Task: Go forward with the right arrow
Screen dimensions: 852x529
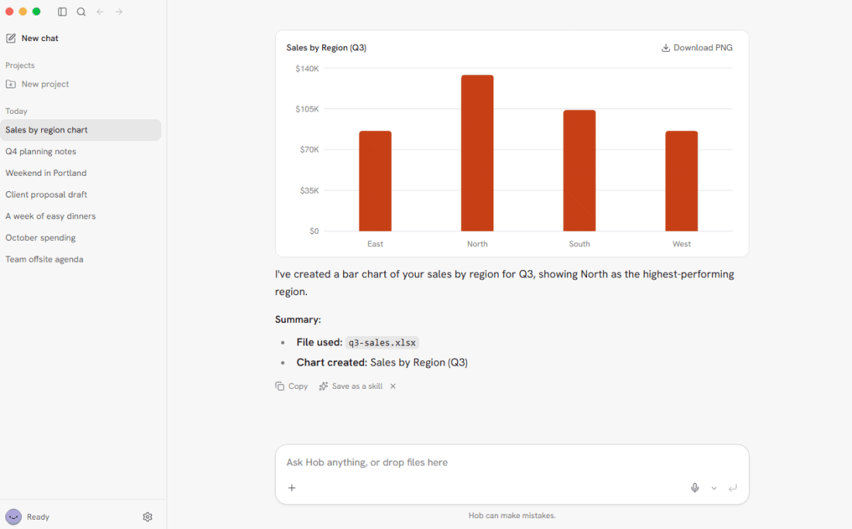Action: 119,12
